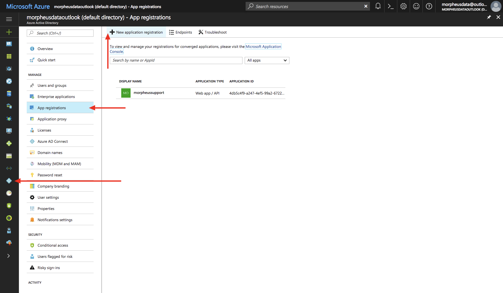Open Application proxy
Image resolution: width=503 pixels, height=293 pixels.
point(60,119)
